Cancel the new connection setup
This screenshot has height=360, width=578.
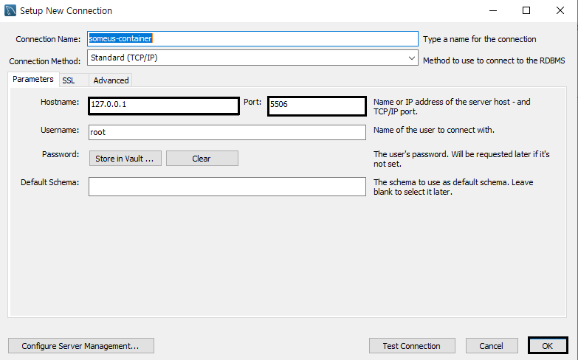pyautogui.click(x=492, y=346)
